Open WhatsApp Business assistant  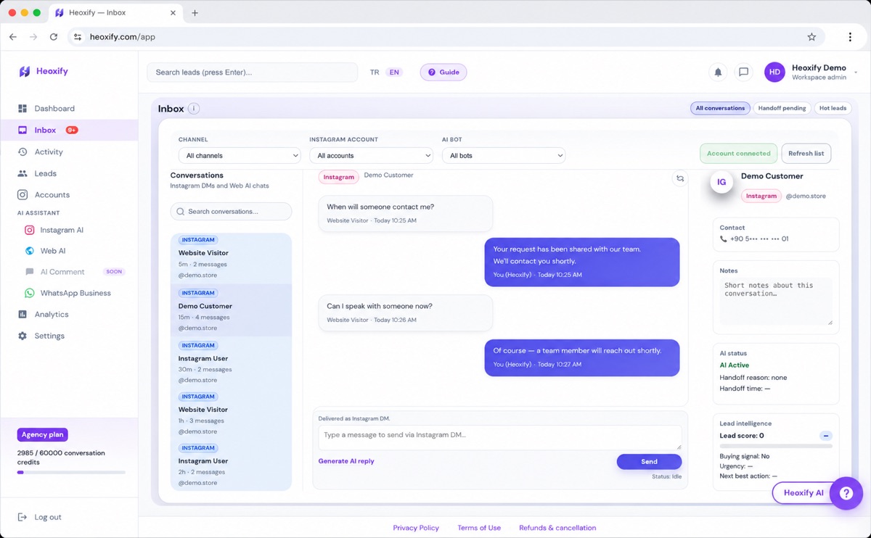coord(75,294)
